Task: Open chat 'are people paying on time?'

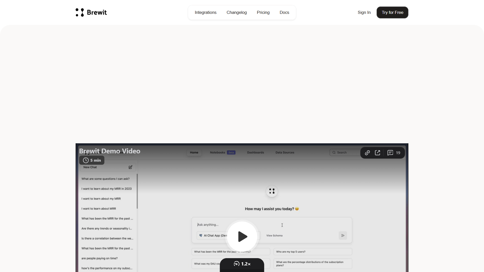Action: click(x=99, y=258)
